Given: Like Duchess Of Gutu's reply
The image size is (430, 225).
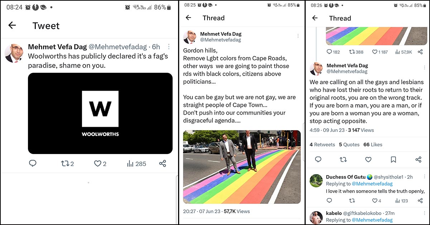Looking at the screenshot, I should (376, 201).
